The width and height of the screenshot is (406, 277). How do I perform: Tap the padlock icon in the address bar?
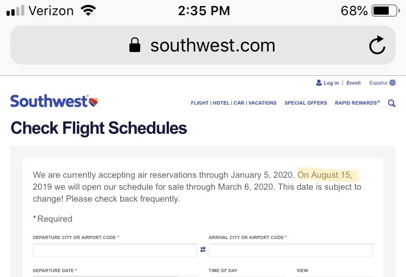(x=135, y=46)
